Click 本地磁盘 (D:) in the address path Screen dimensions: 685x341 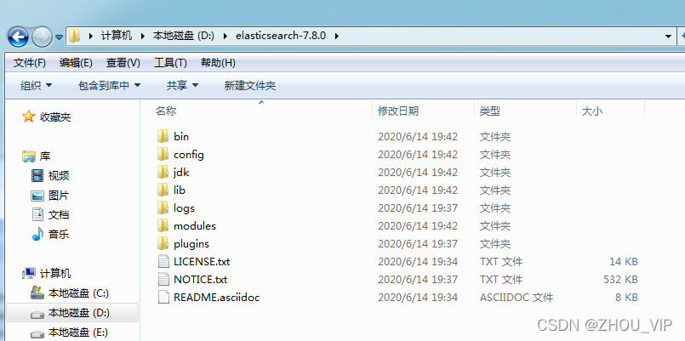click(x=184, y=36)
